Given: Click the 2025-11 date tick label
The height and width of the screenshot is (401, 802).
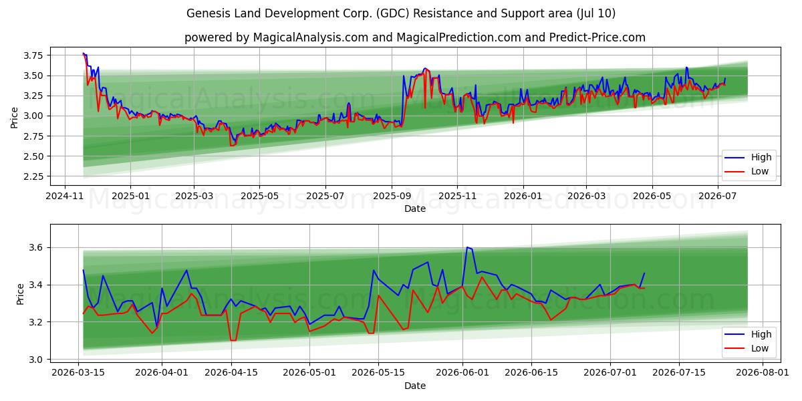Looking at the screenshot, I should [x=457, y=196].
